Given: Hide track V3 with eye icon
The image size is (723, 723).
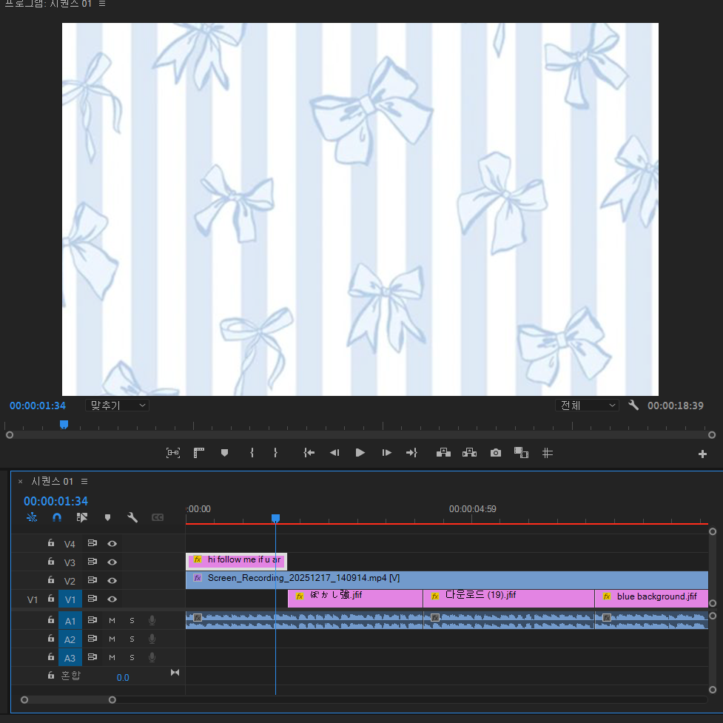Looking at the screenshot, I should coord(112,562).
